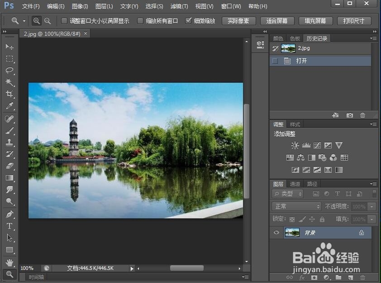Add a Levels adjustment layer
Screen dimensions: 381x283
click(306, 145)
